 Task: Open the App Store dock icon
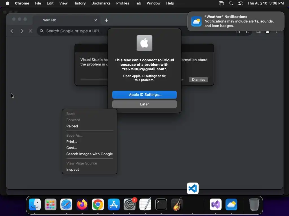[114, 204]
